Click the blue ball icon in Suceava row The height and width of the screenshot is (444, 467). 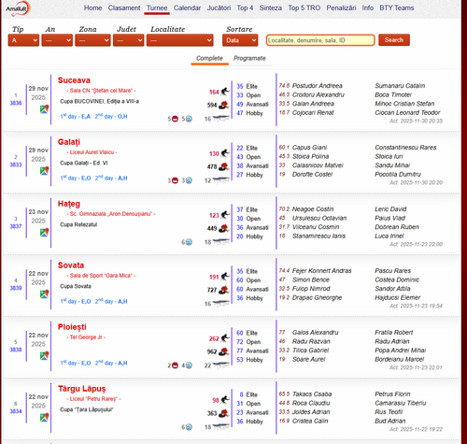click(x=189, y=119)
